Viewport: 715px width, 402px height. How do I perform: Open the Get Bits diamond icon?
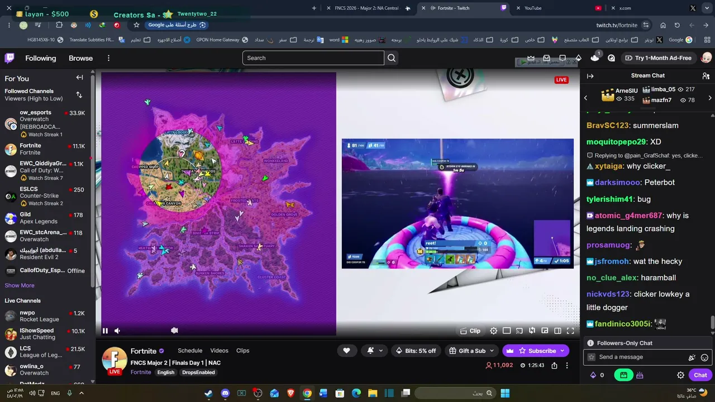pos(579,58)
